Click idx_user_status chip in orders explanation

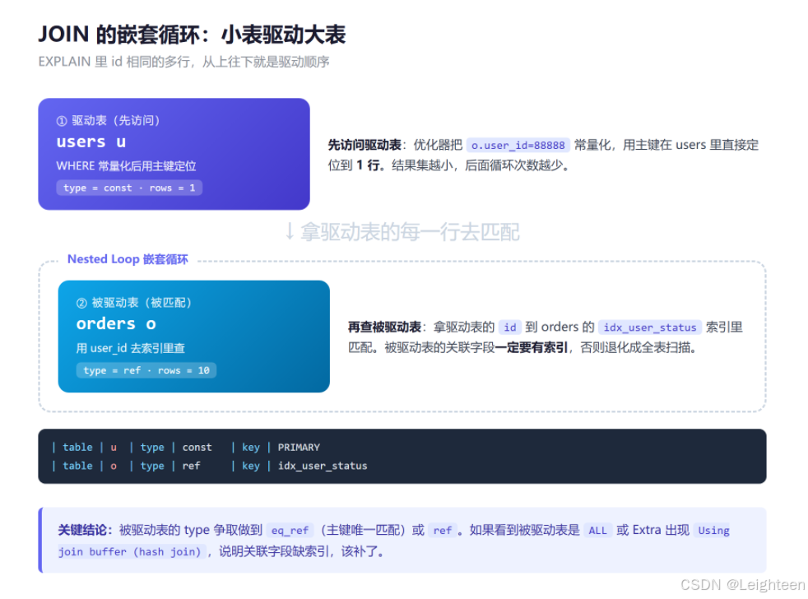(650, 327)
